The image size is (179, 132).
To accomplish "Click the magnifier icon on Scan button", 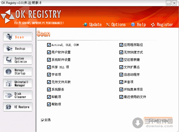I will (x=9, y=37).
